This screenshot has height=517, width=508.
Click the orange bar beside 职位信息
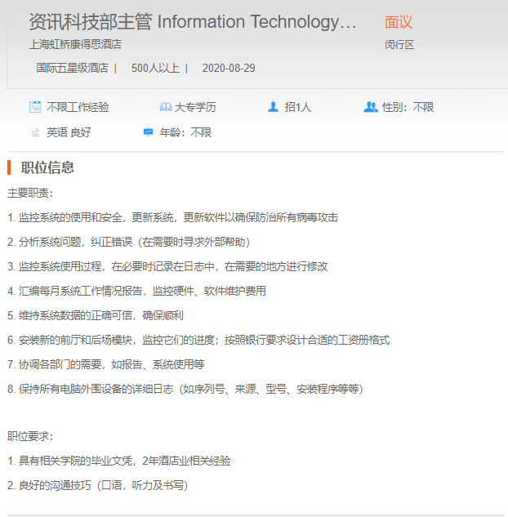[9, 167]
